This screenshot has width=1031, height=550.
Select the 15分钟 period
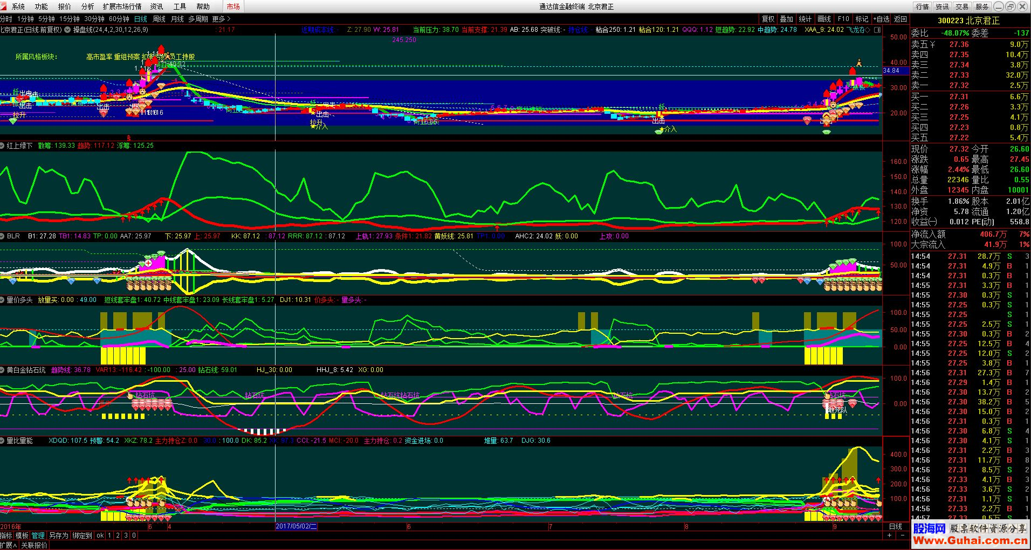pyautogui.click(x=70, y=19)
